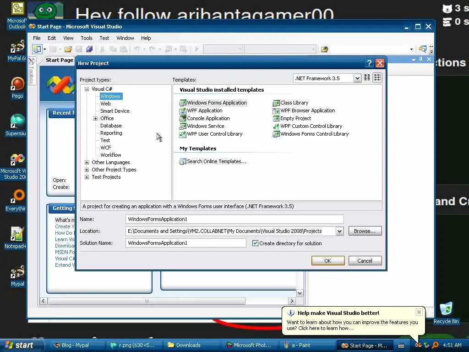Screen dimensions: 469x352
Task: Open Supermium desktop icon
Action: pyautogui.click(x=16, y=125)
